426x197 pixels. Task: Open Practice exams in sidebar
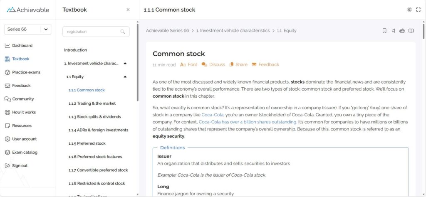pos(26,72)
